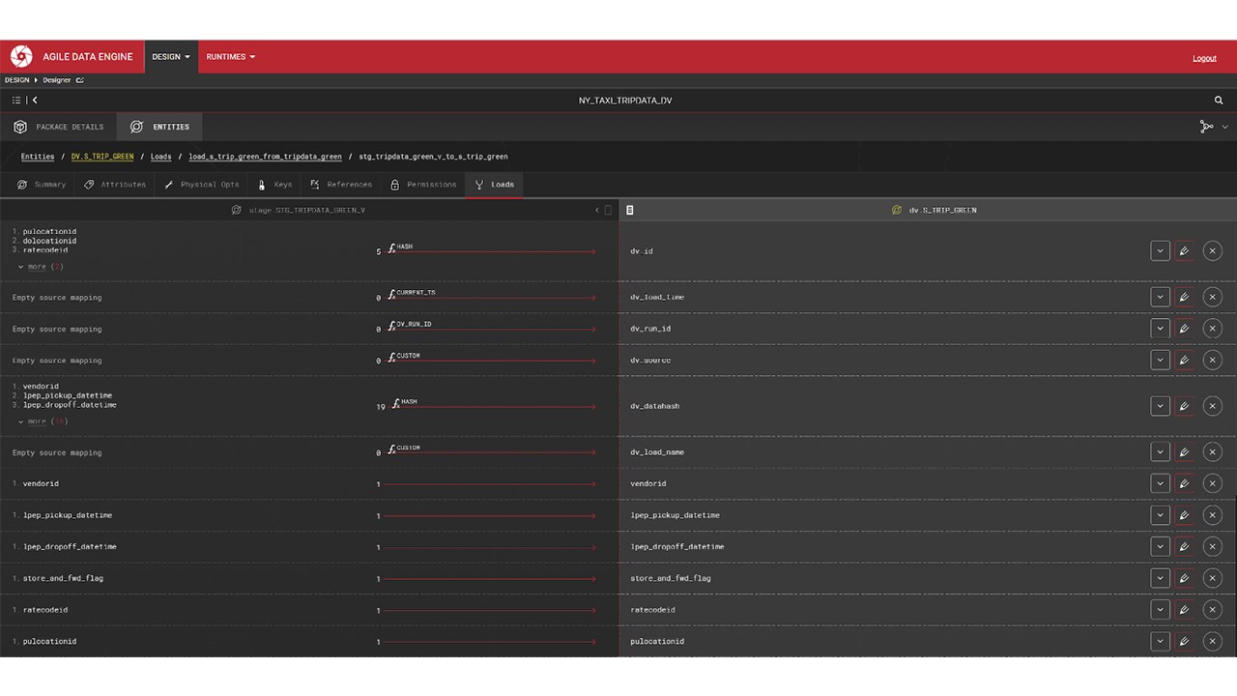Open the dv_source row dropdown chevron
Viewport: 1237px width, 696px height.
(1160, 360)
